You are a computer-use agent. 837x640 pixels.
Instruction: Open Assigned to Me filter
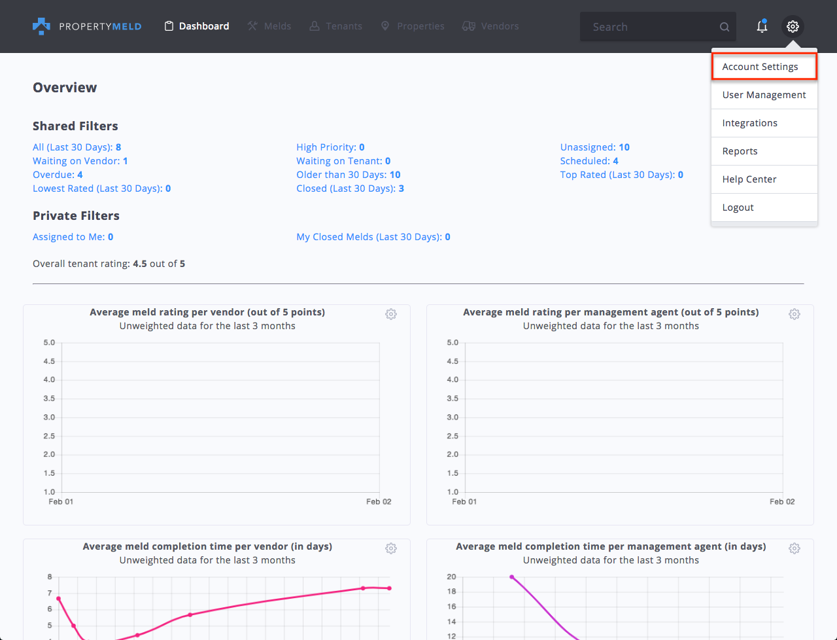click(73, 237)
